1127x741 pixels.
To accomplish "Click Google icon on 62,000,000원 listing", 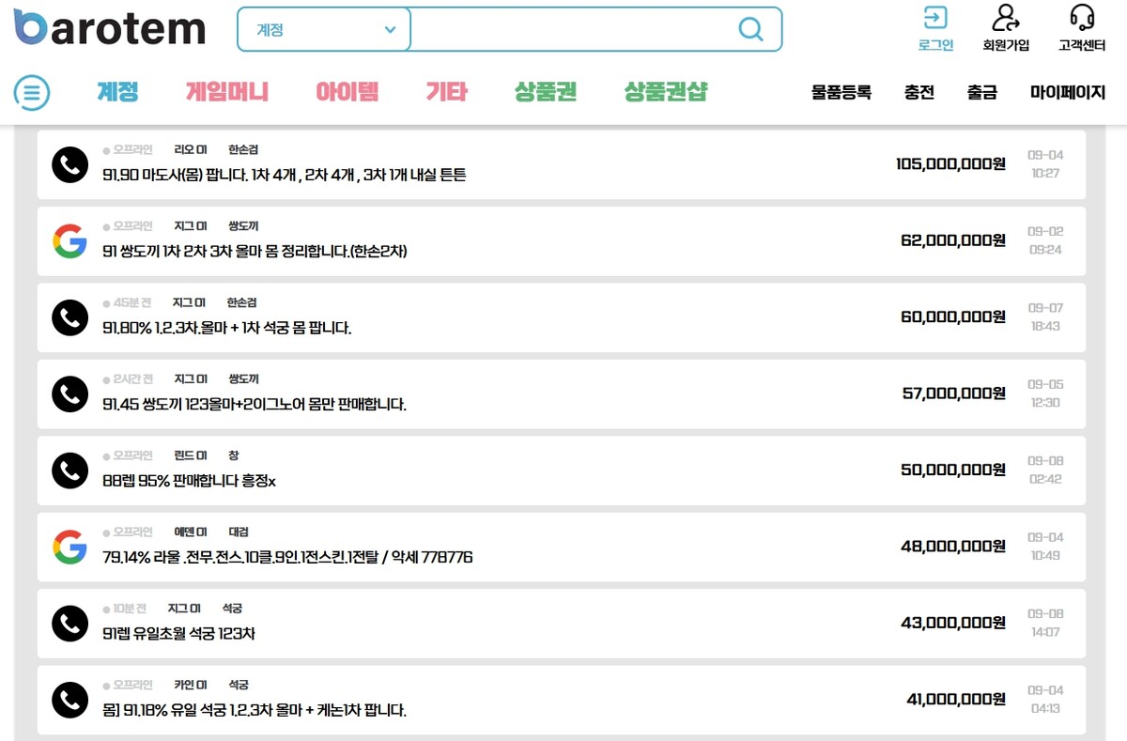I will [69, 241].
